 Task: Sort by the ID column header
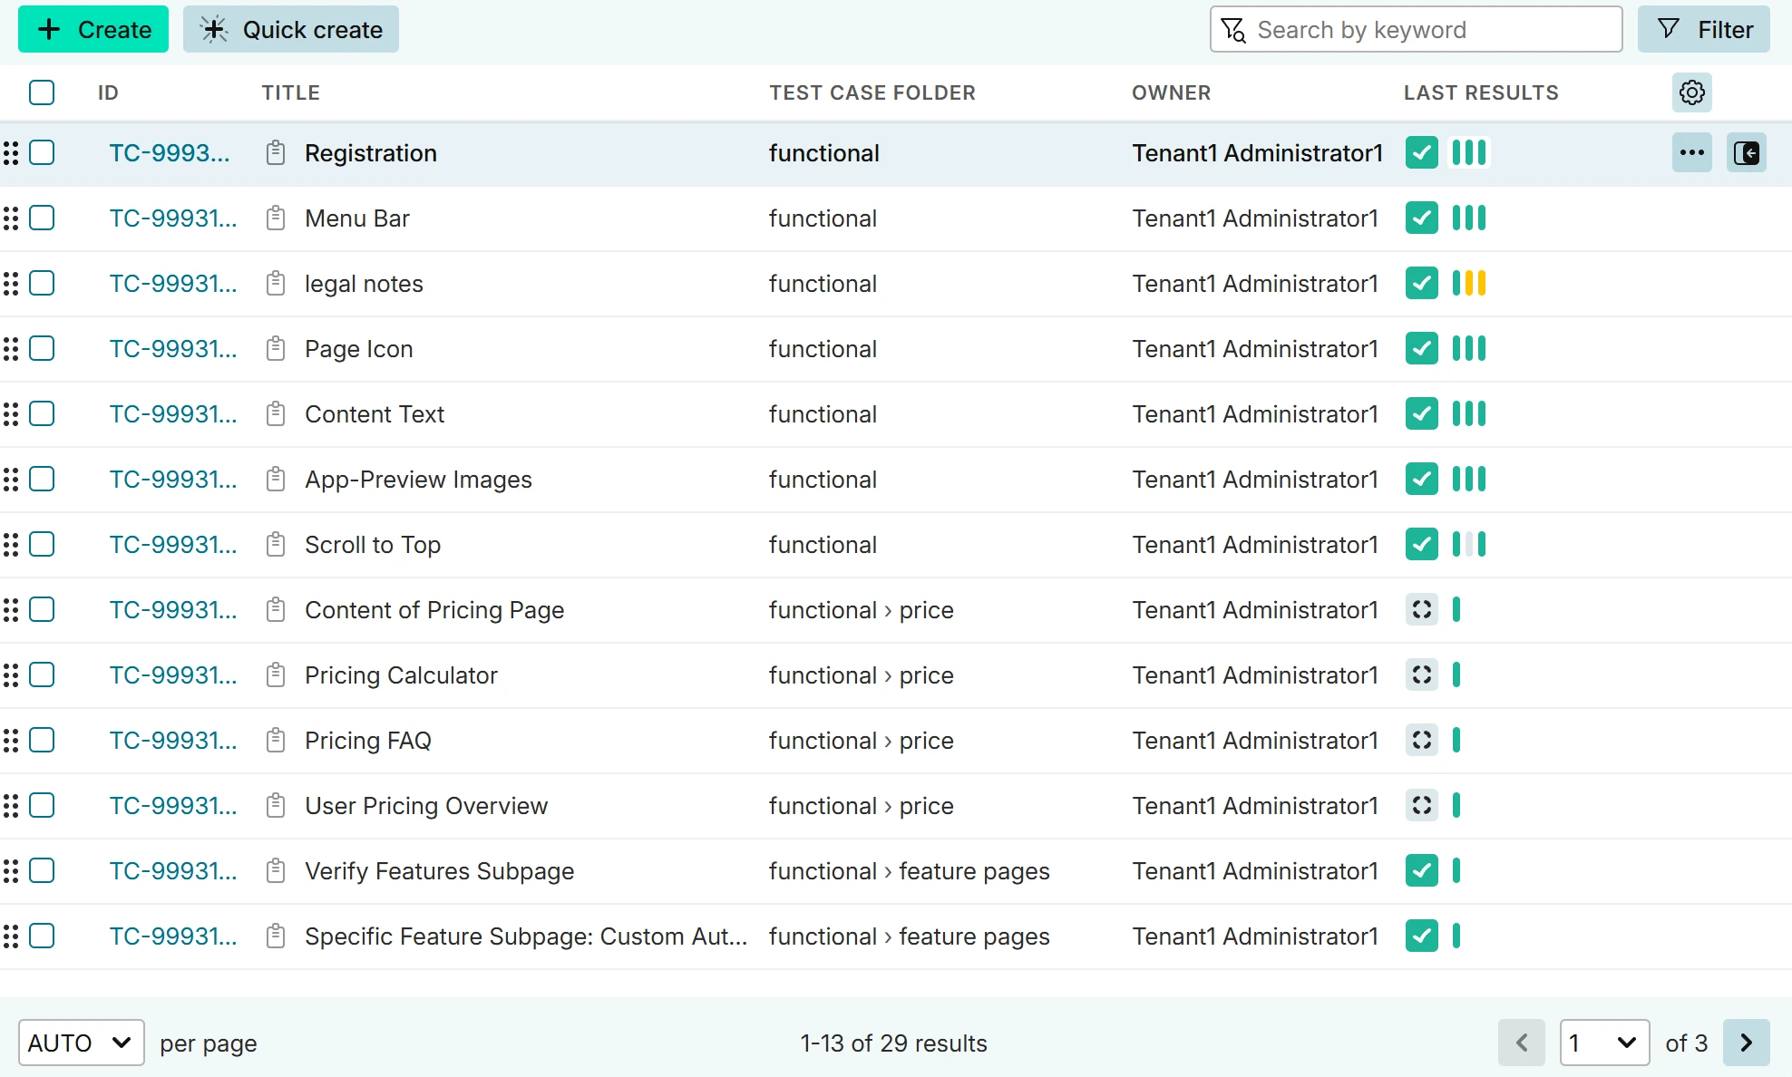[108, 92]
